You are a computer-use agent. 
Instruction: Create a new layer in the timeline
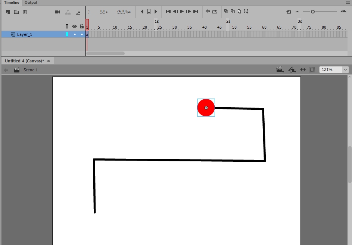7,12
